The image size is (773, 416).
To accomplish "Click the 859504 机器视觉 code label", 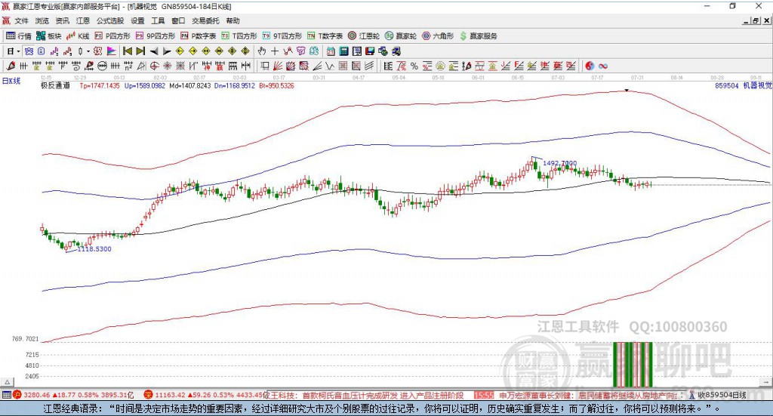I will coord(743,86).
